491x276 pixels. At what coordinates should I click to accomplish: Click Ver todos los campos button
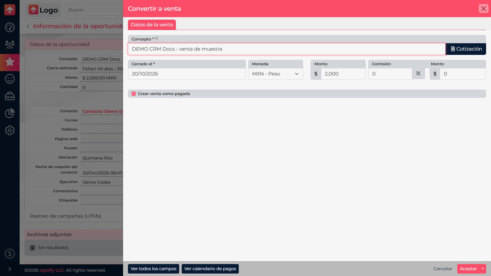[153, 269]
